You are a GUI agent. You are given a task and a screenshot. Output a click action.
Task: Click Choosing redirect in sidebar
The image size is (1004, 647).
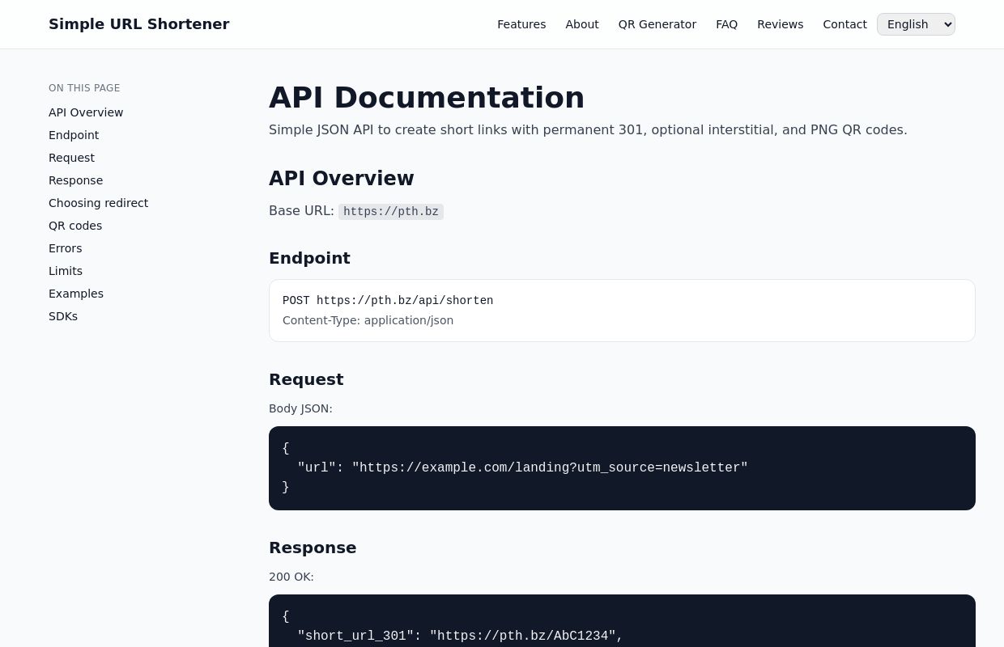coord(98,203)
